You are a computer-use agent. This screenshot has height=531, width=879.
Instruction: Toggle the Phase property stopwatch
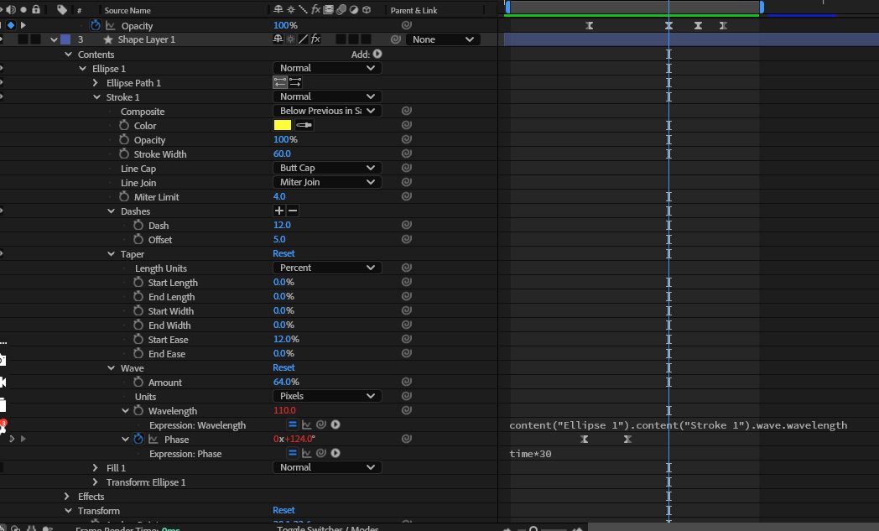pyautogui.click(x=138, y=439)
